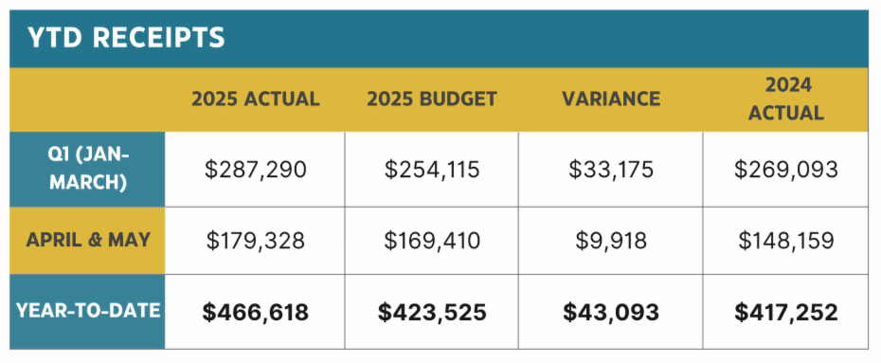Select the $33,175 variance cell
881x363 pixels.
(610, 169)
